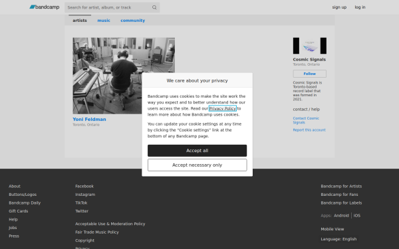Switch to the music tab
This screenshot has width=399, height=249.
coord(104,21)
